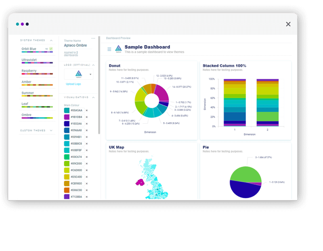This screenshot has height=251, width=323.
Task: Collapse the System Themes section
Action: click(51, 40)
